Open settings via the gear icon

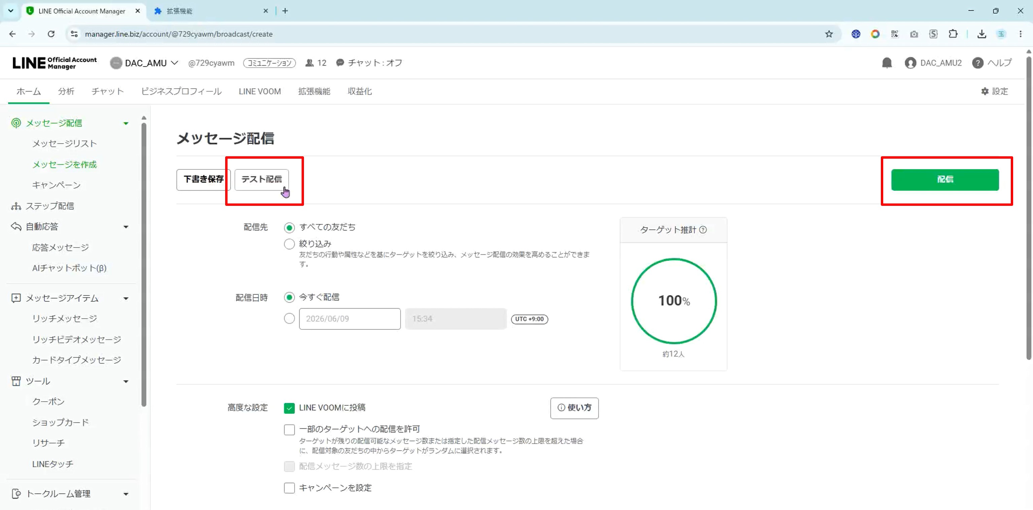985,92
